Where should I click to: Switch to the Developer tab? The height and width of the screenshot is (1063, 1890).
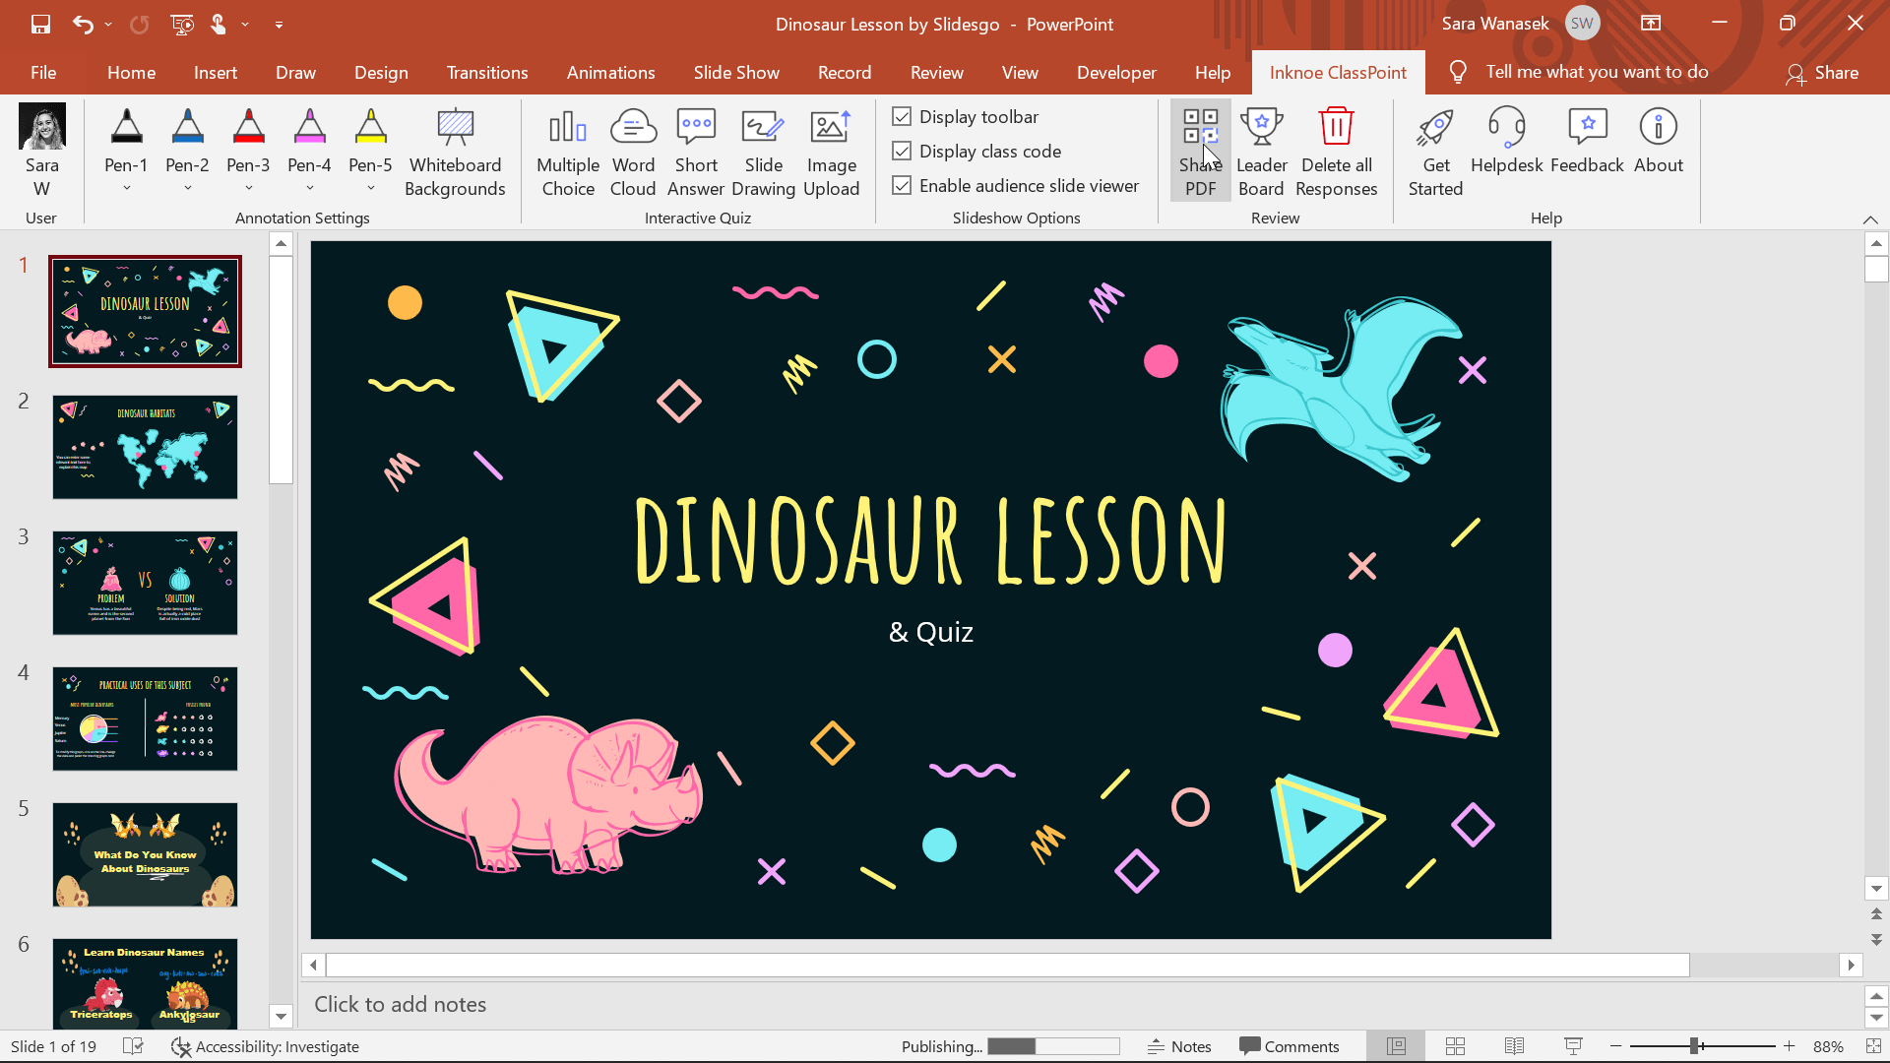(1116, 72)
